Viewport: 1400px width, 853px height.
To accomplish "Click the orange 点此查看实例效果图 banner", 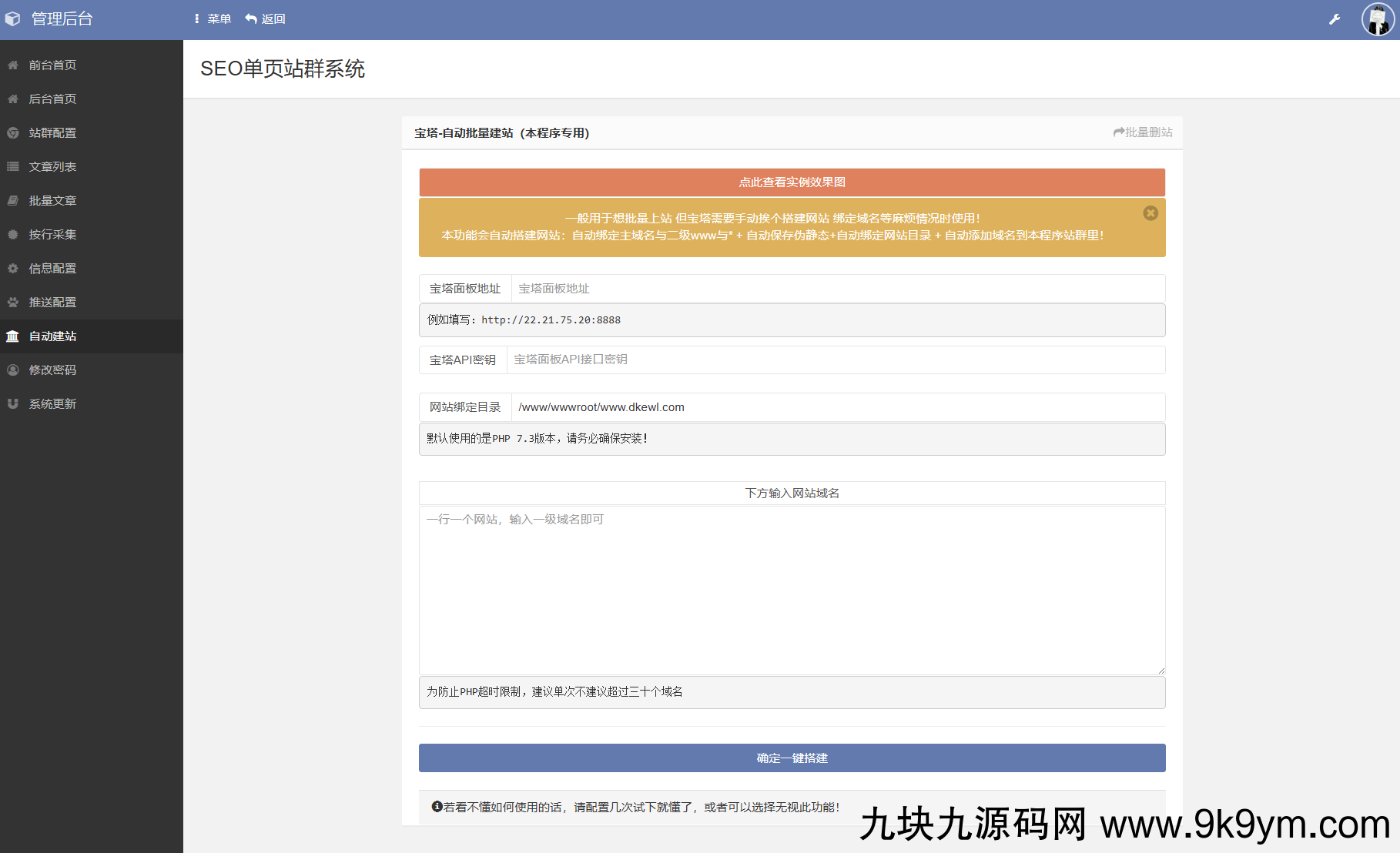I will (x=792, y=182).
